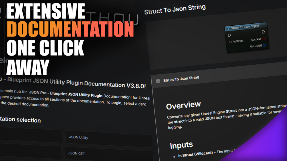
Task: Click the red Success output pin
Action: [x=264, y=39]
